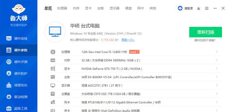Viewport: 229px width, 112px height.
Task: Expand the 主硬盘 row chevron
Action: coord(217,94)
